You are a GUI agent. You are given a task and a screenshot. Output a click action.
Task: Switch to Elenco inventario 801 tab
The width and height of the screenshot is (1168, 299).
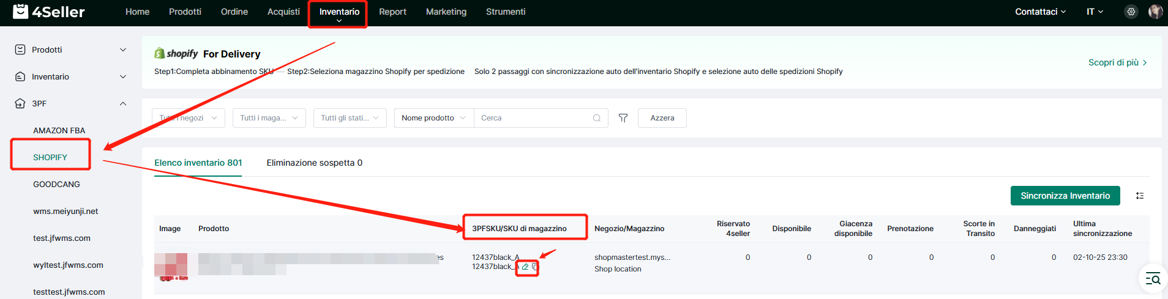click(198, 163)
